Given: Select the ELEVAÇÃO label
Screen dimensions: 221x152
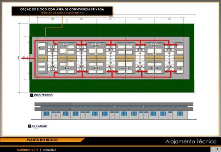Looking at the screenshot, I should pyautogui.click(x=40, y=126).
